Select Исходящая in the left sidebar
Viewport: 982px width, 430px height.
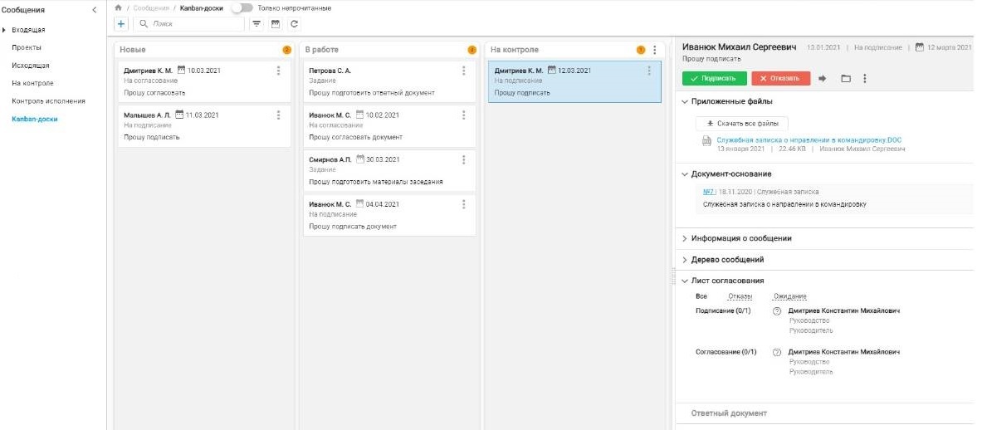point(30,65)
